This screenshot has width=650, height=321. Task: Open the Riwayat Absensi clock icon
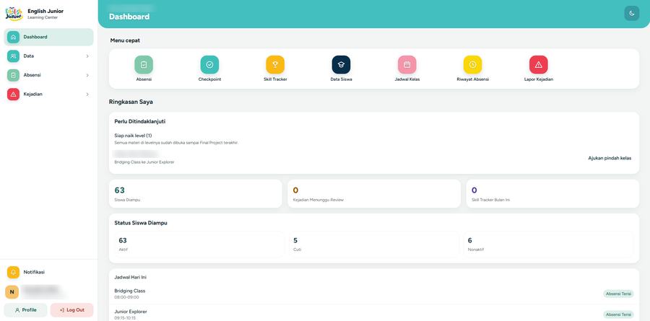pos(472,65)
